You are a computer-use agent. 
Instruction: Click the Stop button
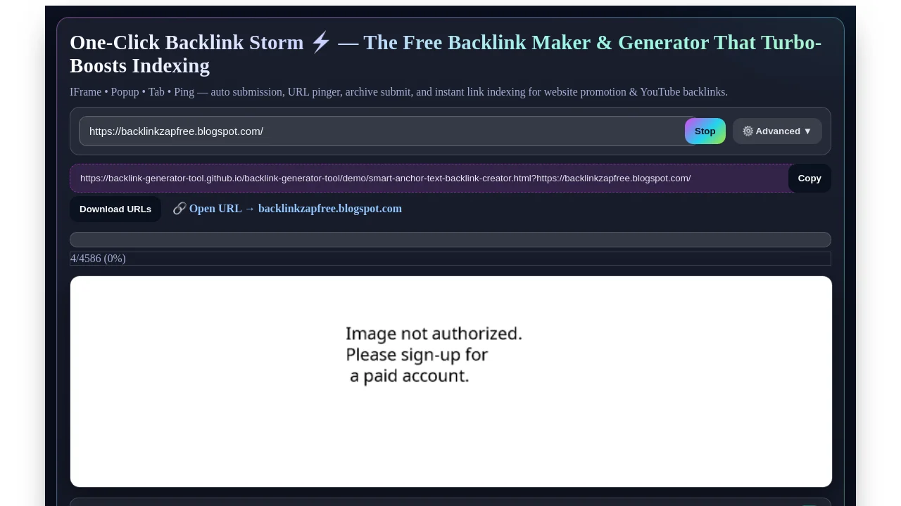point(705,131)
